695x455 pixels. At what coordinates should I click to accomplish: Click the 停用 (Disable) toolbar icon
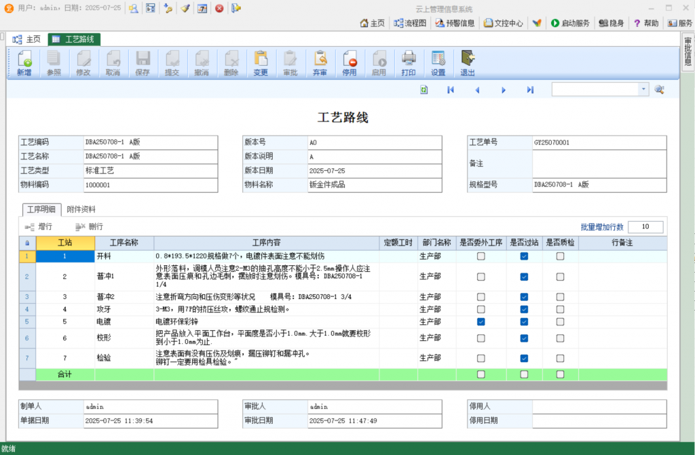point(350,63)
